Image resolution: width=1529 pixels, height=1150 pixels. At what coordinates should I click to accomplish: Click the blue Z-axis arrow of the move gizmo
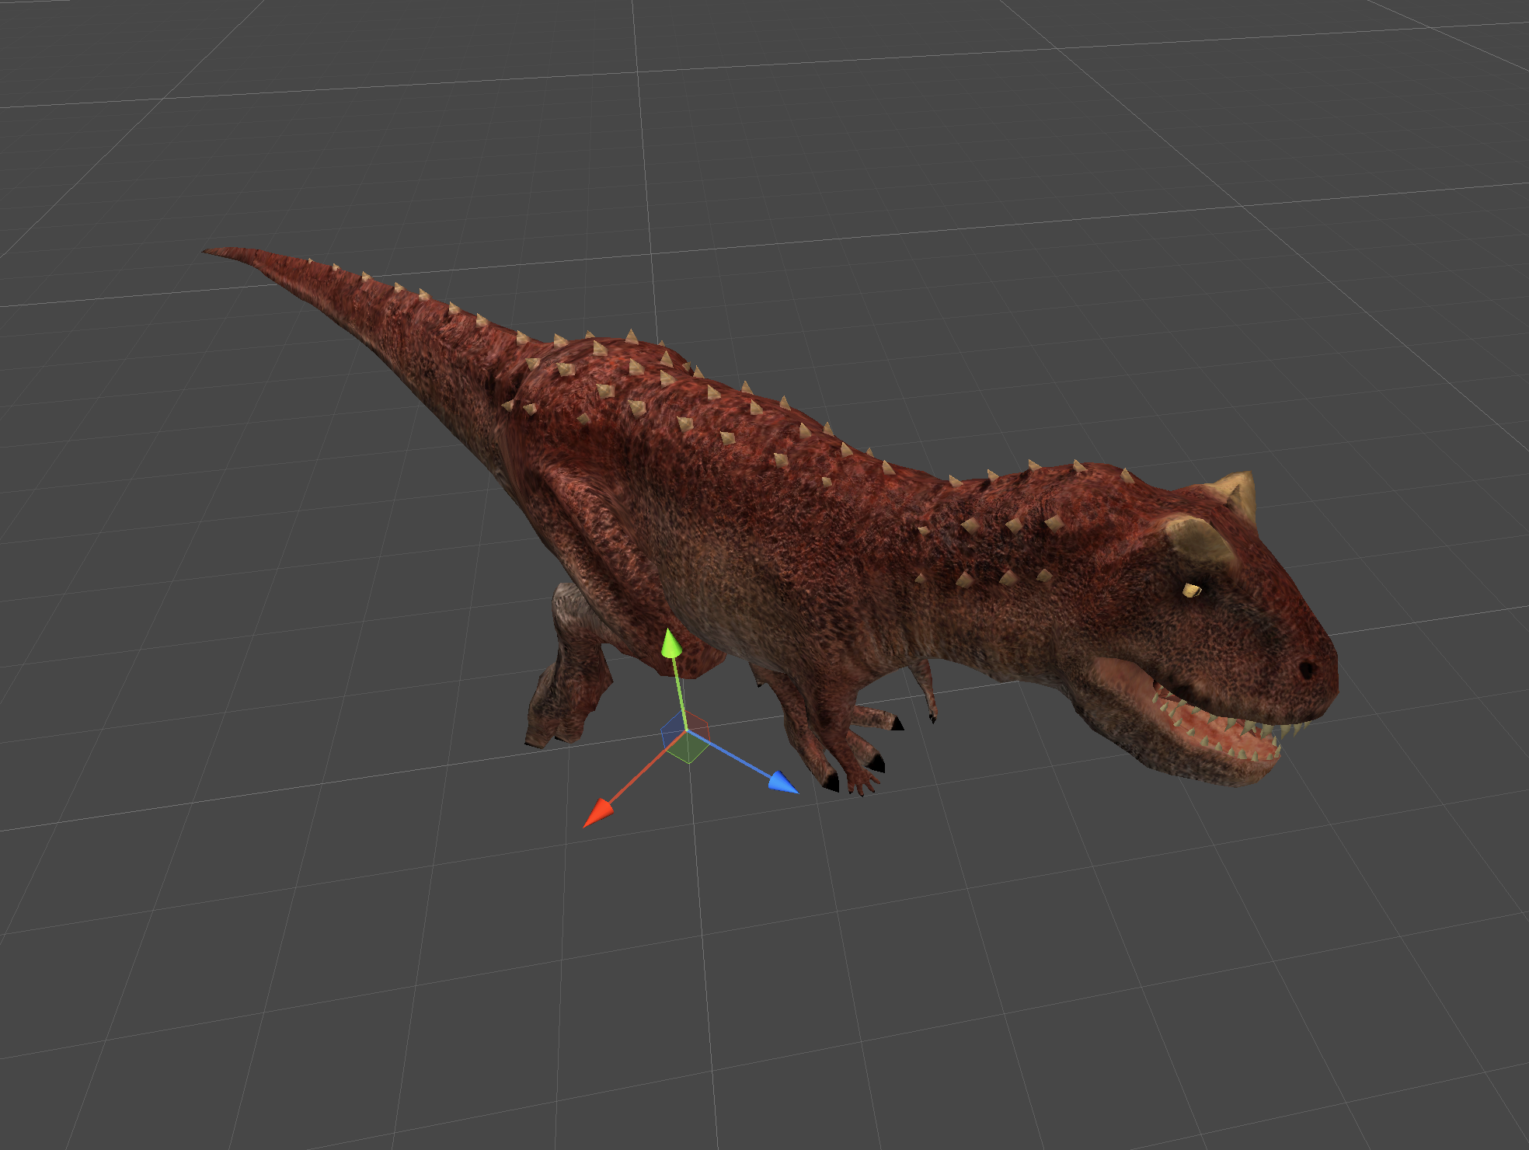783,782
